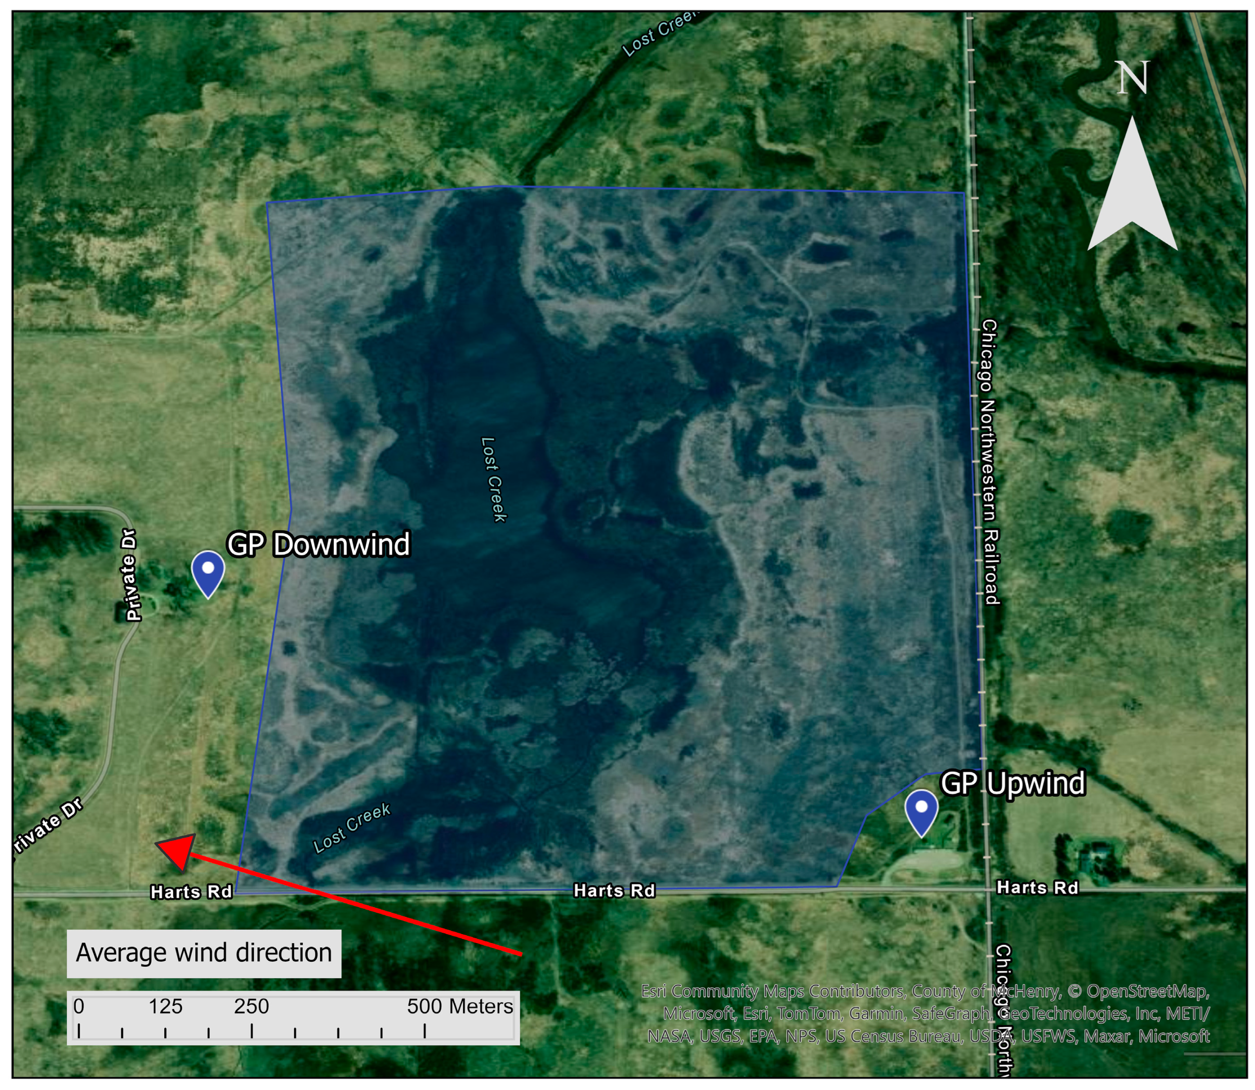Viewport: 1255px width, 1090px height.
Task: Click the upright Private Dr road label
Action: [x=131, y=575]
